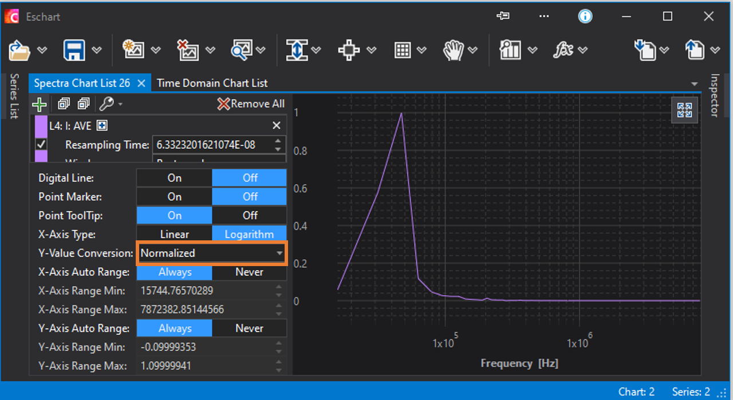The height and width of the screenshot is (400, 733).
Task: Click the grid layout toolbar icon
Action: click(403, 50)
